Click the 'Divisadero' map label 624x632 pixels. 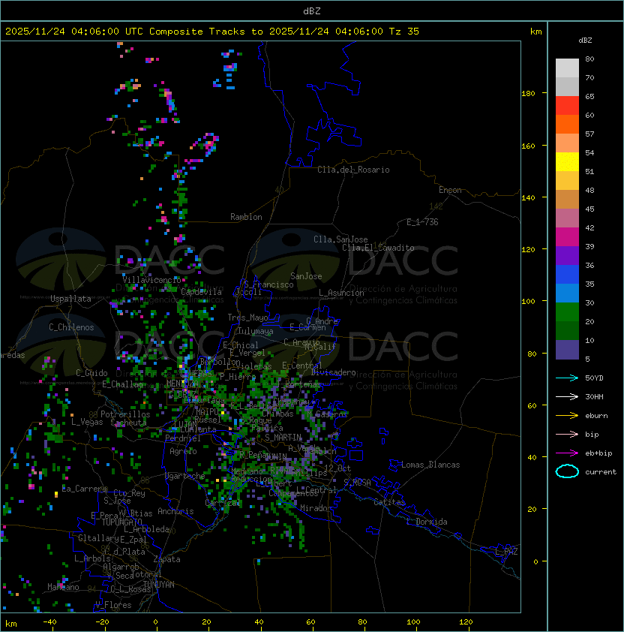coord(333,372)
